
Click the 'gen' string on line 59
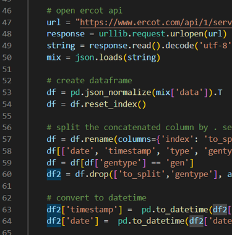(178, 163)
